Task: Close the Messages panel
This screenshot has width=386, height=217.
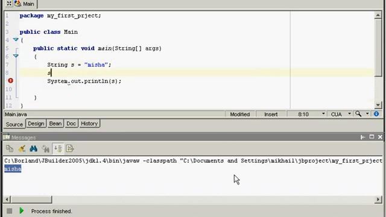Action: click(380, 137)
